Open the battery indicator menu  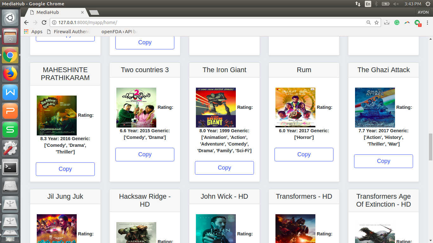pos(386,4)
